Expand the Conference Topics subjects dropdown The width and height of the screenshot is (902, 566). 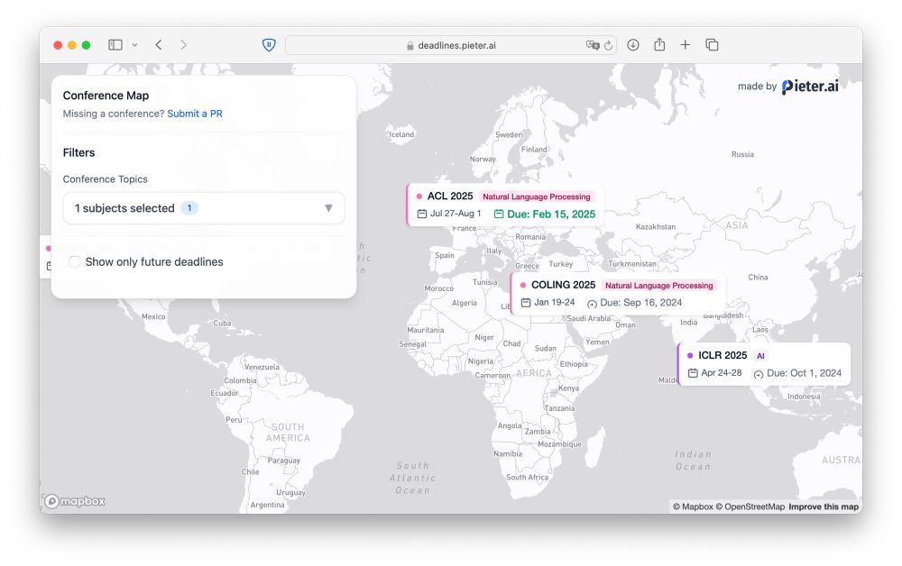pos(204,208)
